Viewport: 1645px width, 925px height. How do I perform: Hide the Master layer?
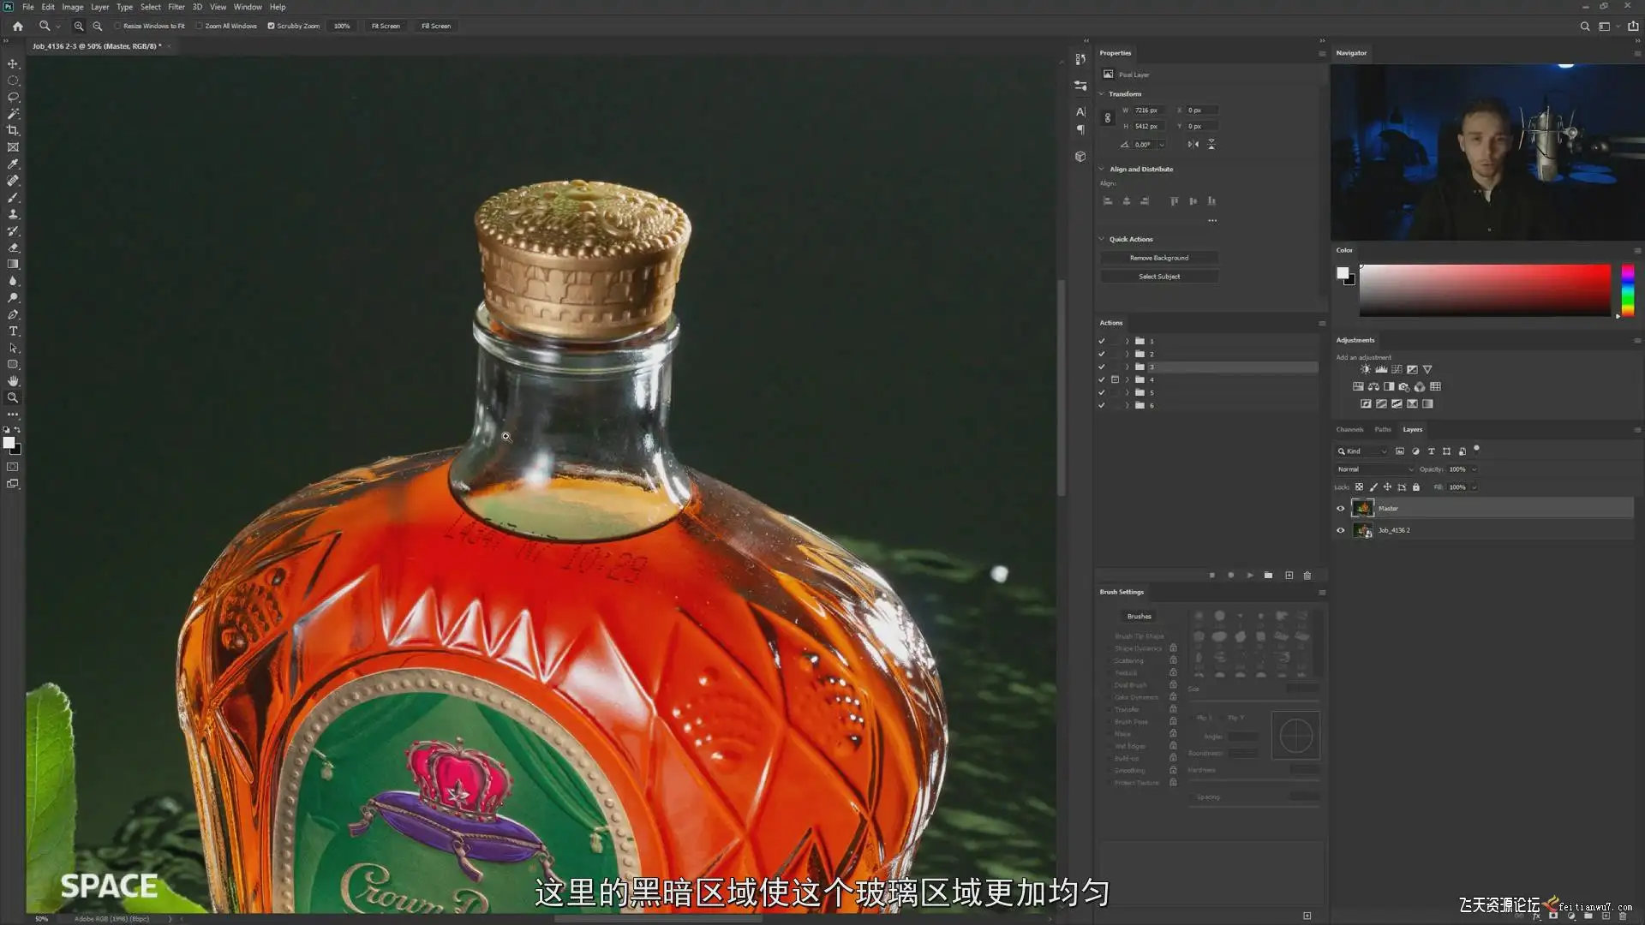point(1341,509)
